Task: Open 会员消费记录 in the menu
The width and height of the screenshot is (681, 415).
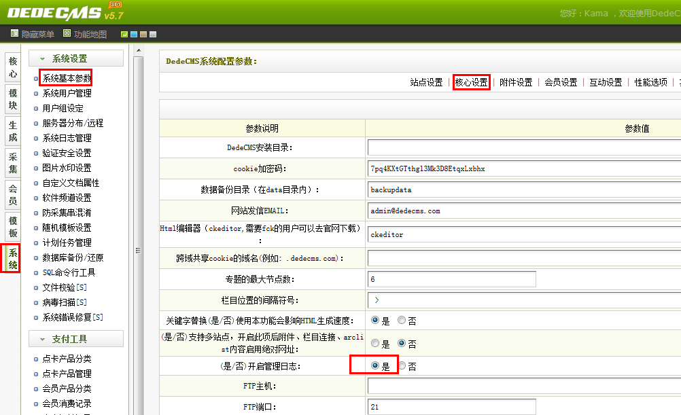Action: tap(67, 403)
